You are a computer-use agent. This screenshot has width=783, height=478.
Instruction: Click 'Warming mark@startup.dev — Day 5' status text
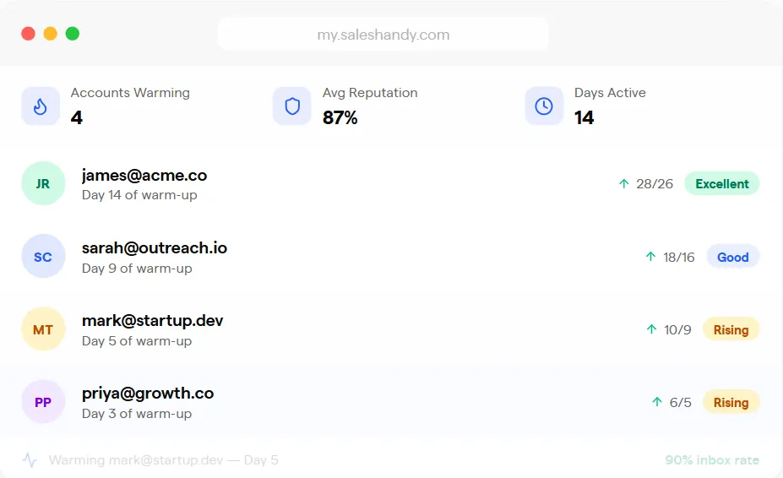click(x=163, y=460)
